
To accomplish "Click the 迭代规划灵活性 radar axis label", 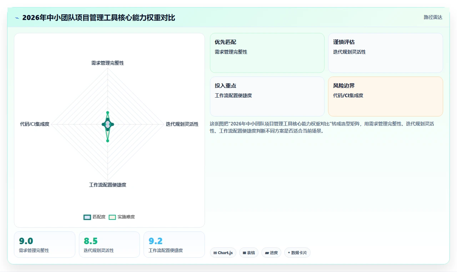I will [x=182, y=124].
